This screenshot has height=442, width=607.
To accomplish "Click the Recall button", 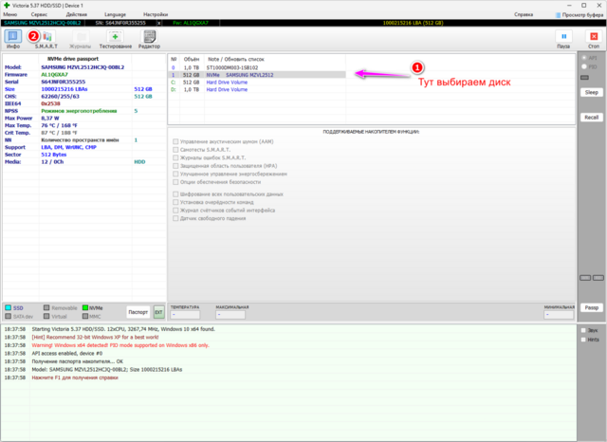I will [x=591, y=117].
